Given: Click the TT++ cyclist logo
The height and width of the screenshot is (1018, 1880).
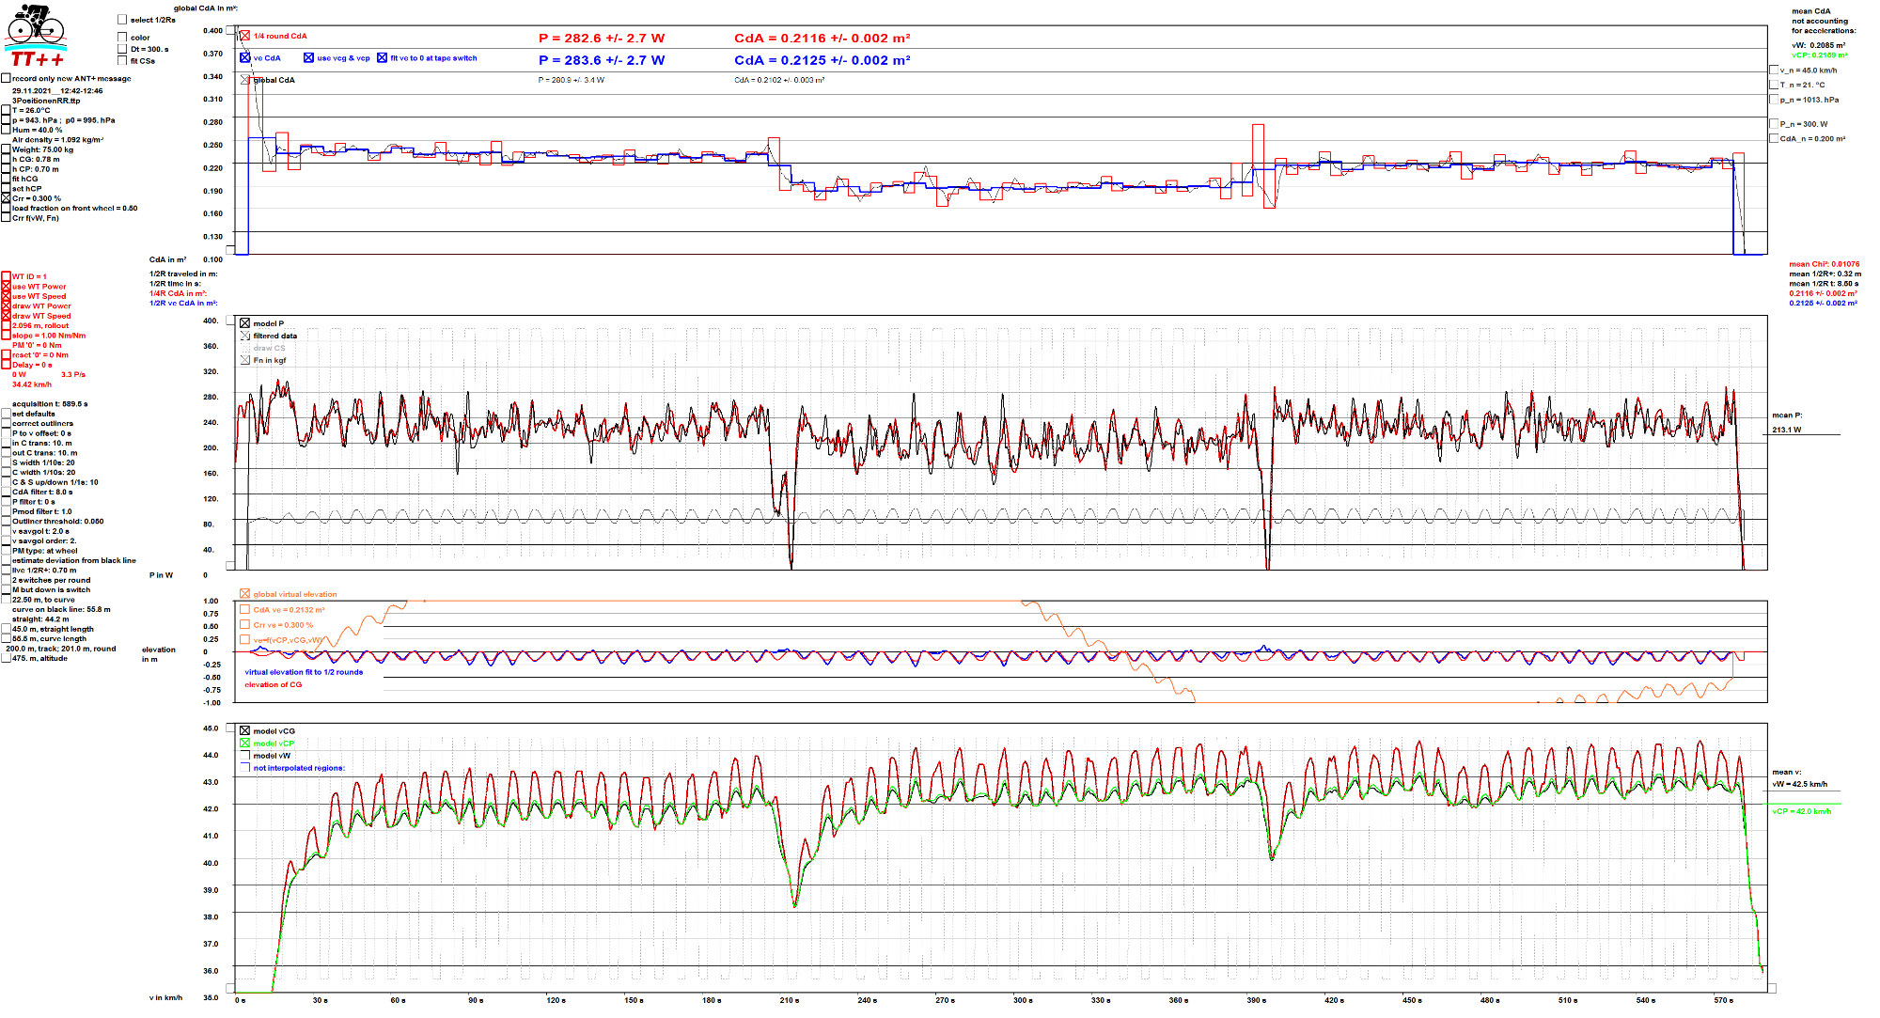Looking at the screenshot, I should click(36, 35).
